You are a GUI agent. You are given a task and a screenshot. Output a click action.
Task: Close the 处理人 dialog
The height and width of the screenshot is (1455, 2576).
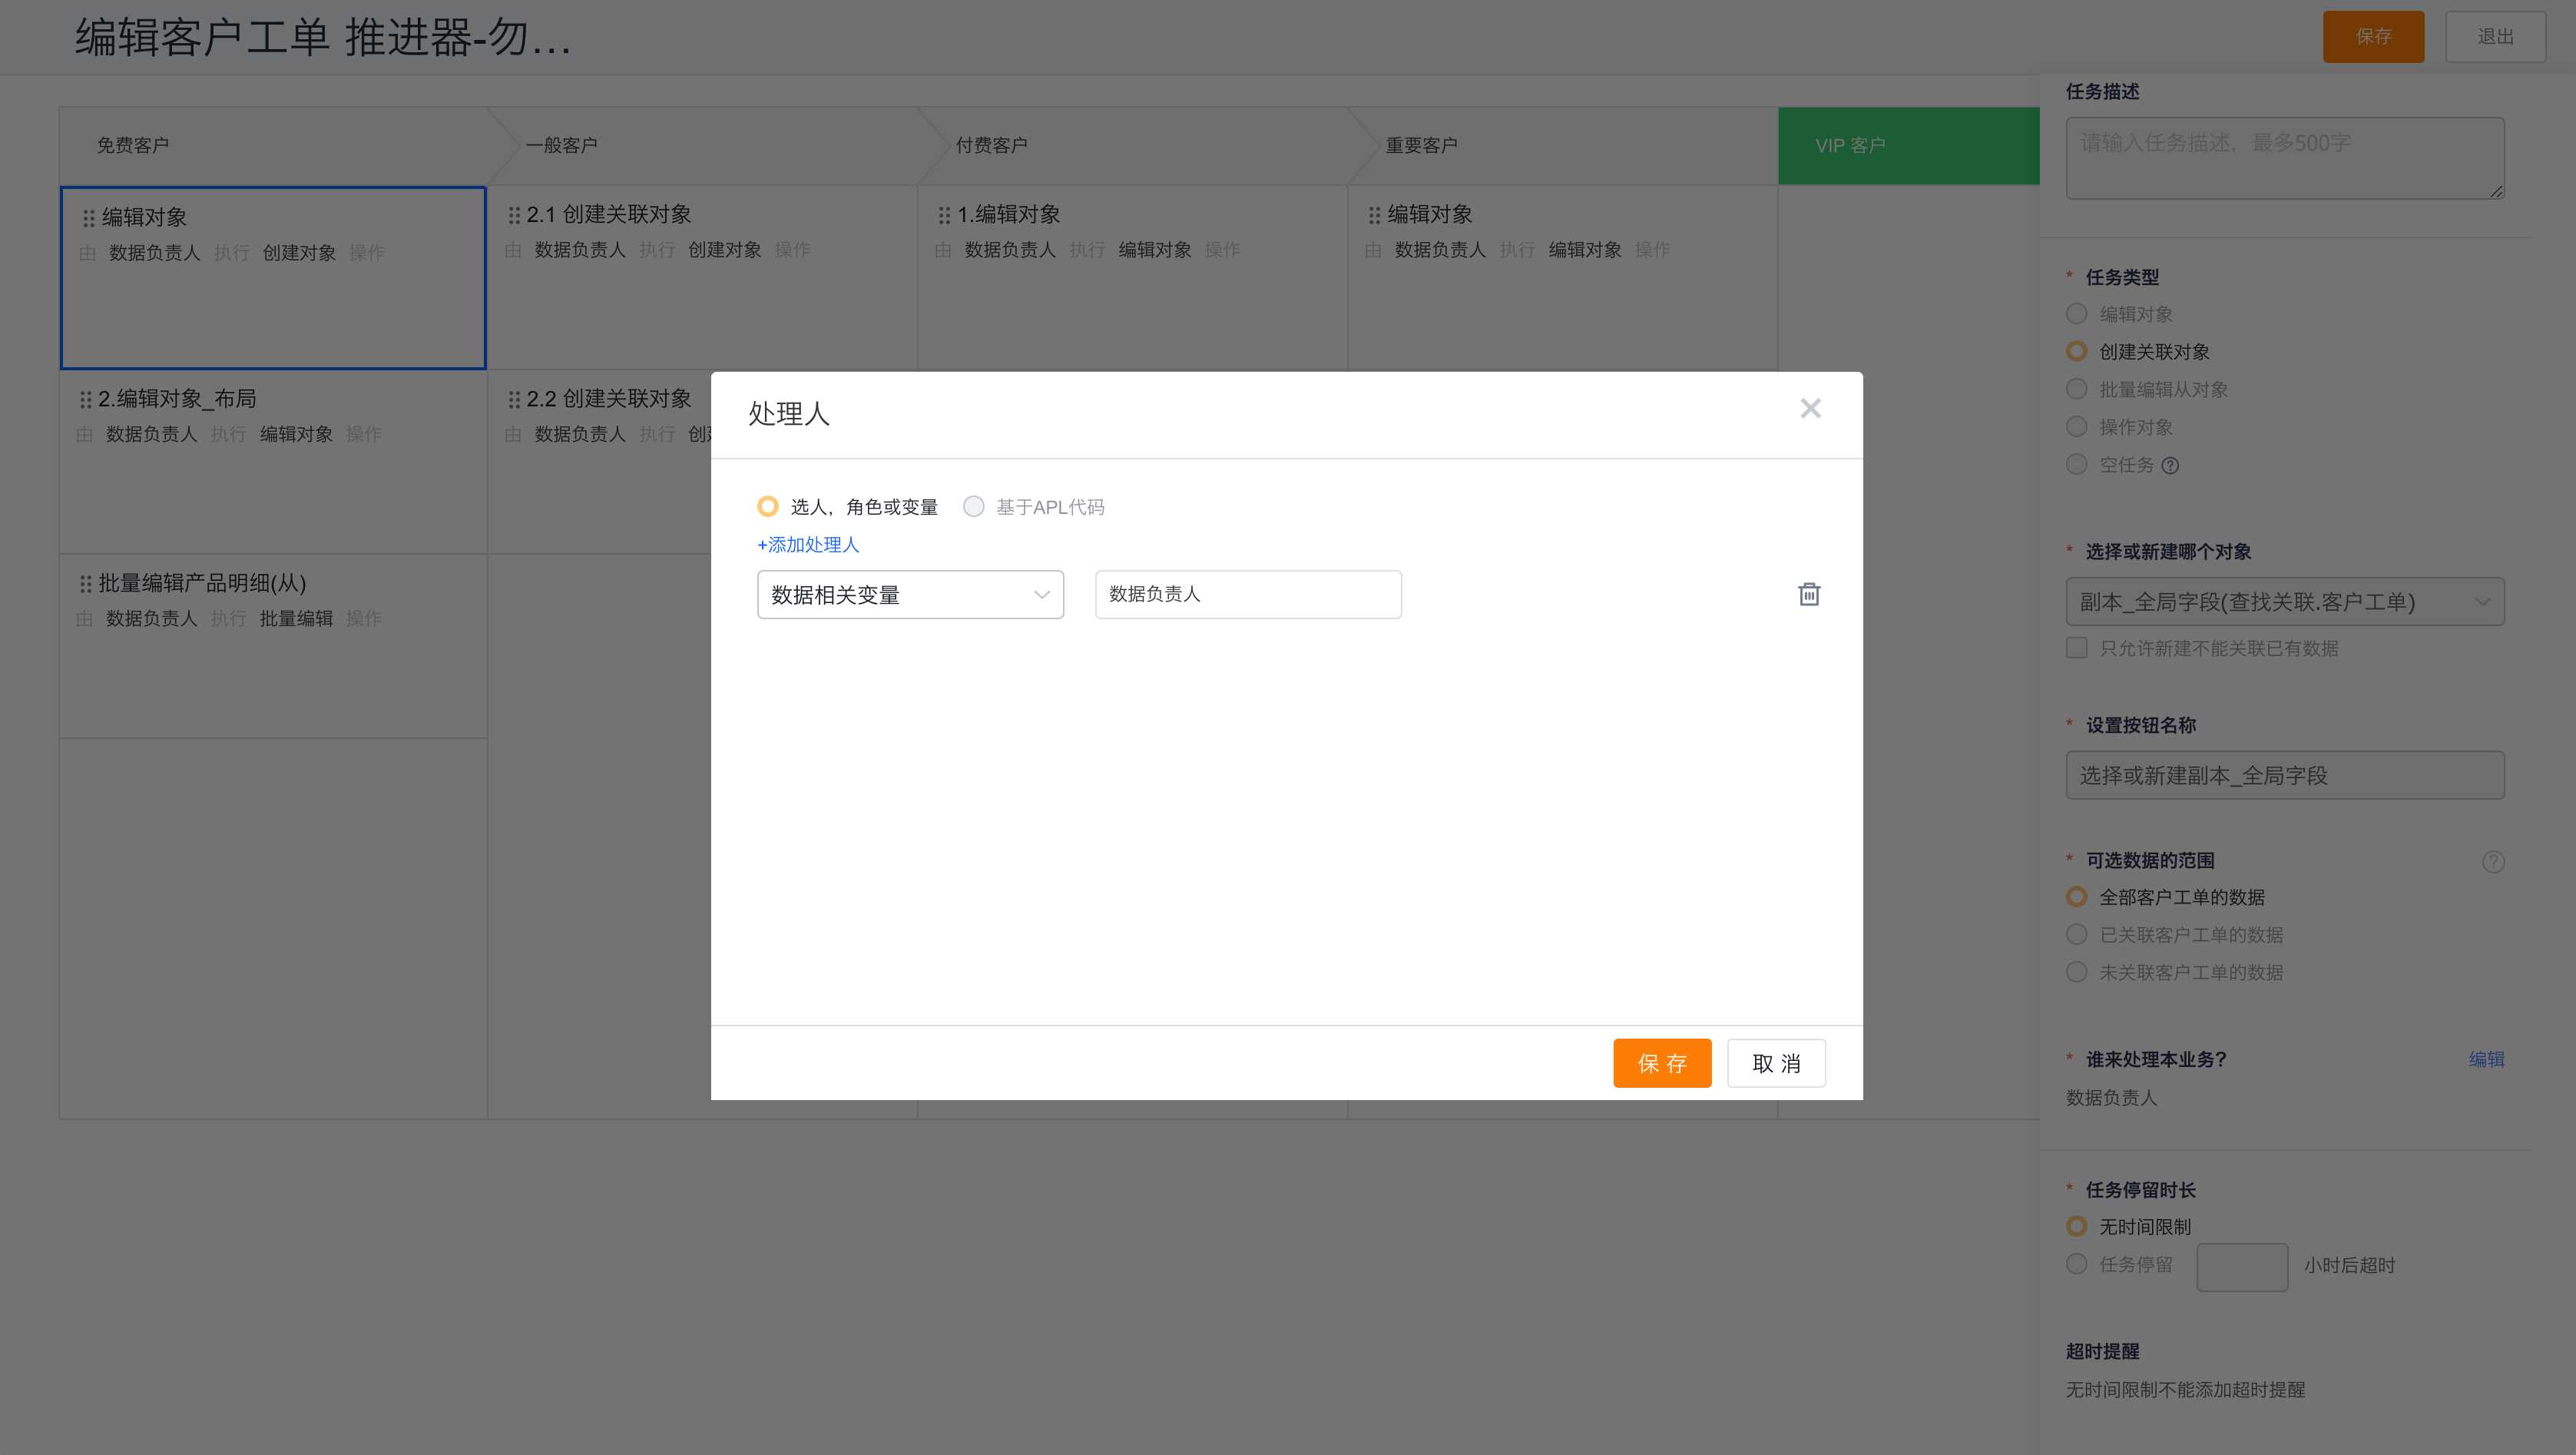pyautogui.click(x=1810, y=408)
